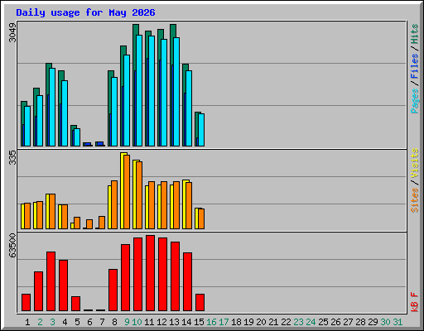The height and width of the screenshot is (331, 424).
Task: Click the cyan pages bar for day 1
Action: (27, 126)
